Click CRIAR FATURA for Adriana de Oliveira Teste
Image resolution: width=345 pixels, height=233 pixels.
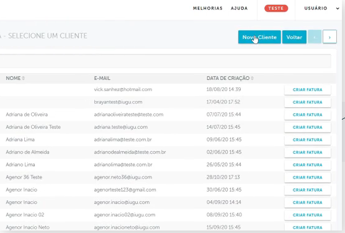click(307, 127)
